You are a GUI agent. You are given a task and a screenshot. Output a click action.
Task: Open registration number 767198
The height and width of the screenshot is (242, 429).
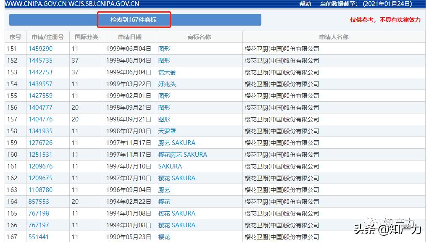coord(39,213)
